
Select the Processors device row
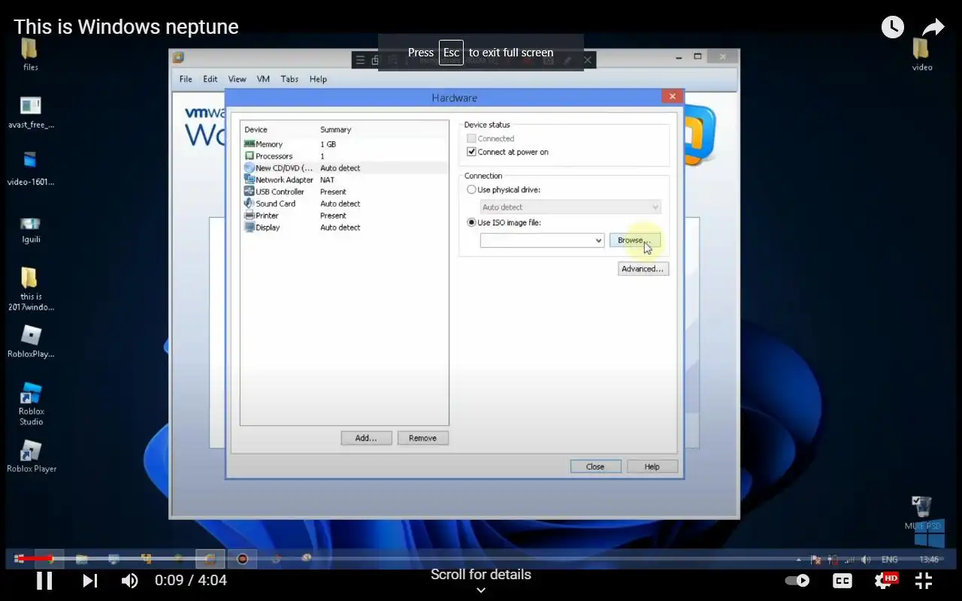[x=344, y=156]
